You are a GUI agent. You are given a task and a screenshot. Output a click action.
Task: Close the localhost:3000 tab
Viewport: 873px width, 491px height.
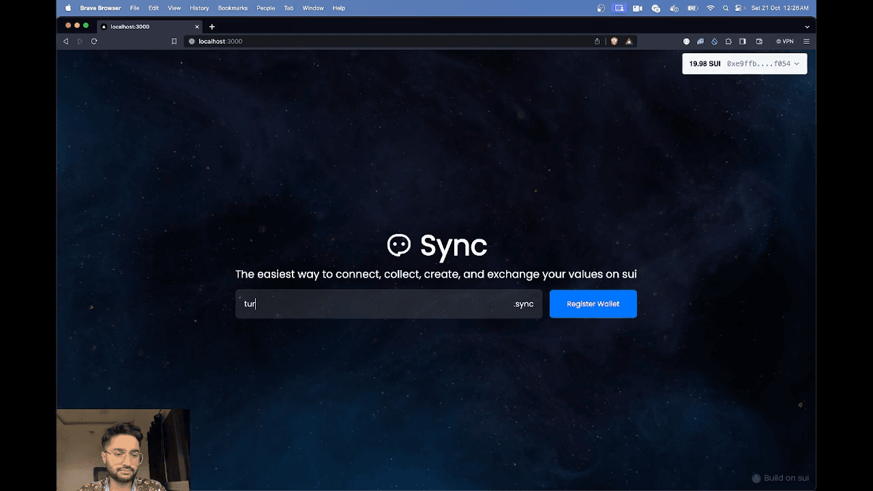click(197, 27)
